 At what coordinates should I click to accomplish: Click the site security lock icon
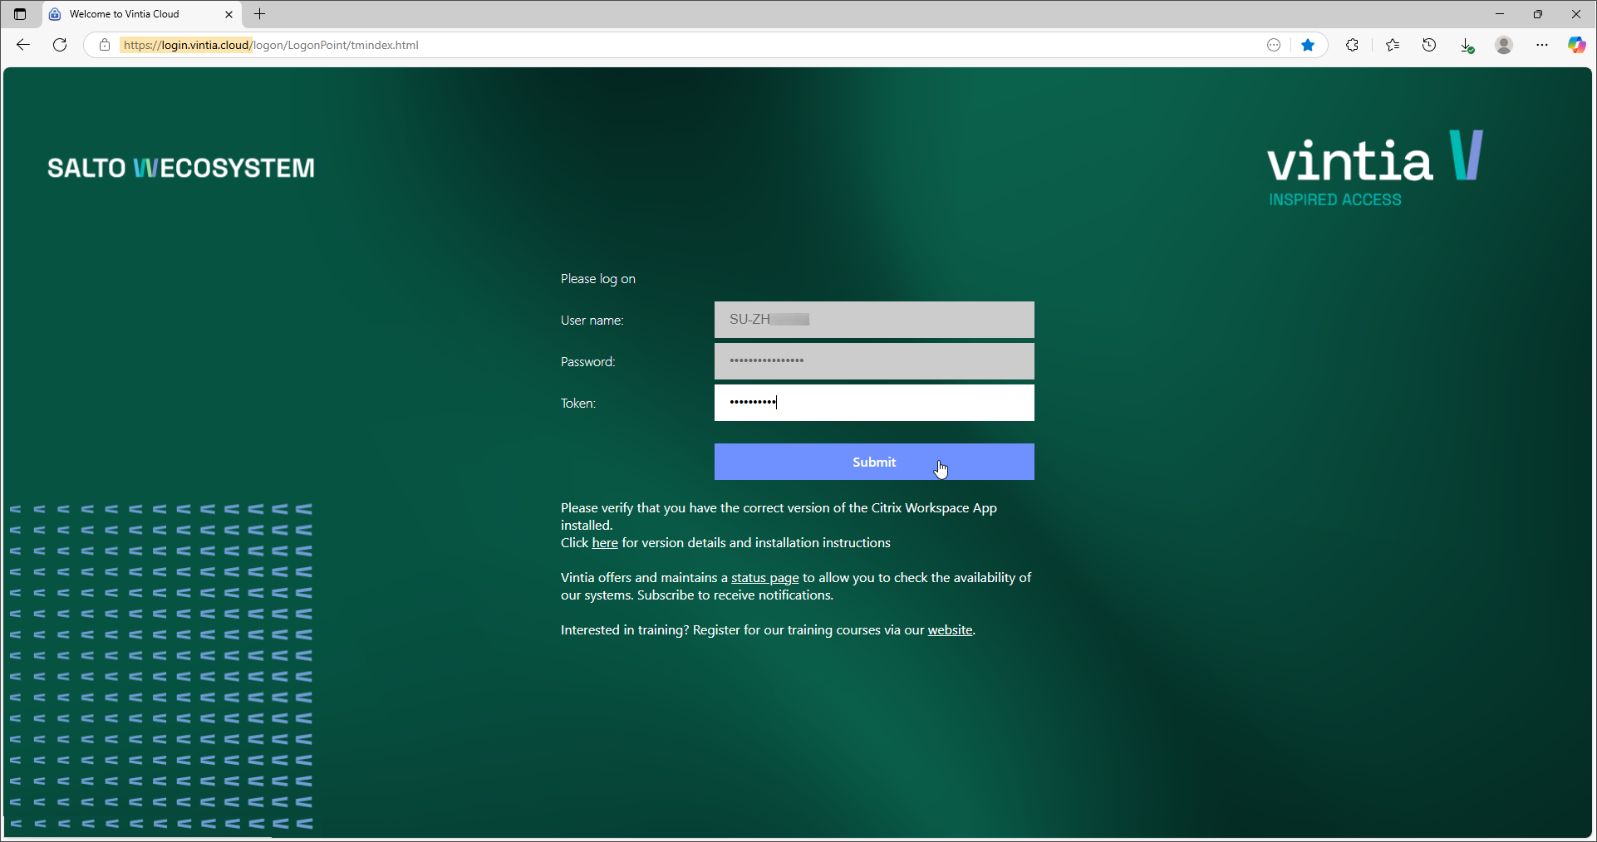pyautogui.click(x=105, y=45)
